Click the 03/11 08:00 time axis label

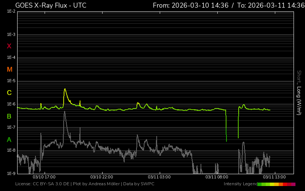pos(217,177)
